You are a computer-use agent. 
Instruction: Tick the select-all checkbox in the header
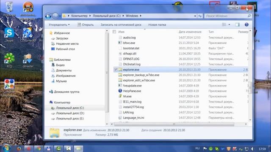tap(114, 32)
